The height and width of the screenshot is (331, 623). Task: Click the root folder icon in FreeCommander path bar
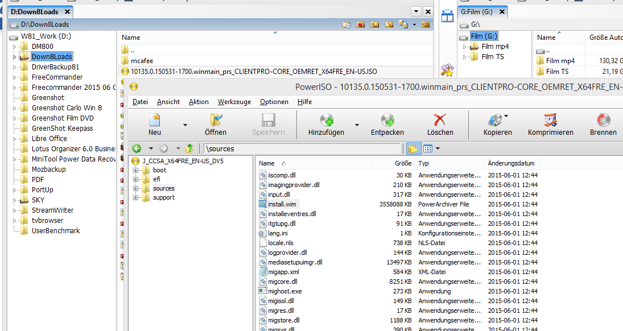tap(389, 24)
